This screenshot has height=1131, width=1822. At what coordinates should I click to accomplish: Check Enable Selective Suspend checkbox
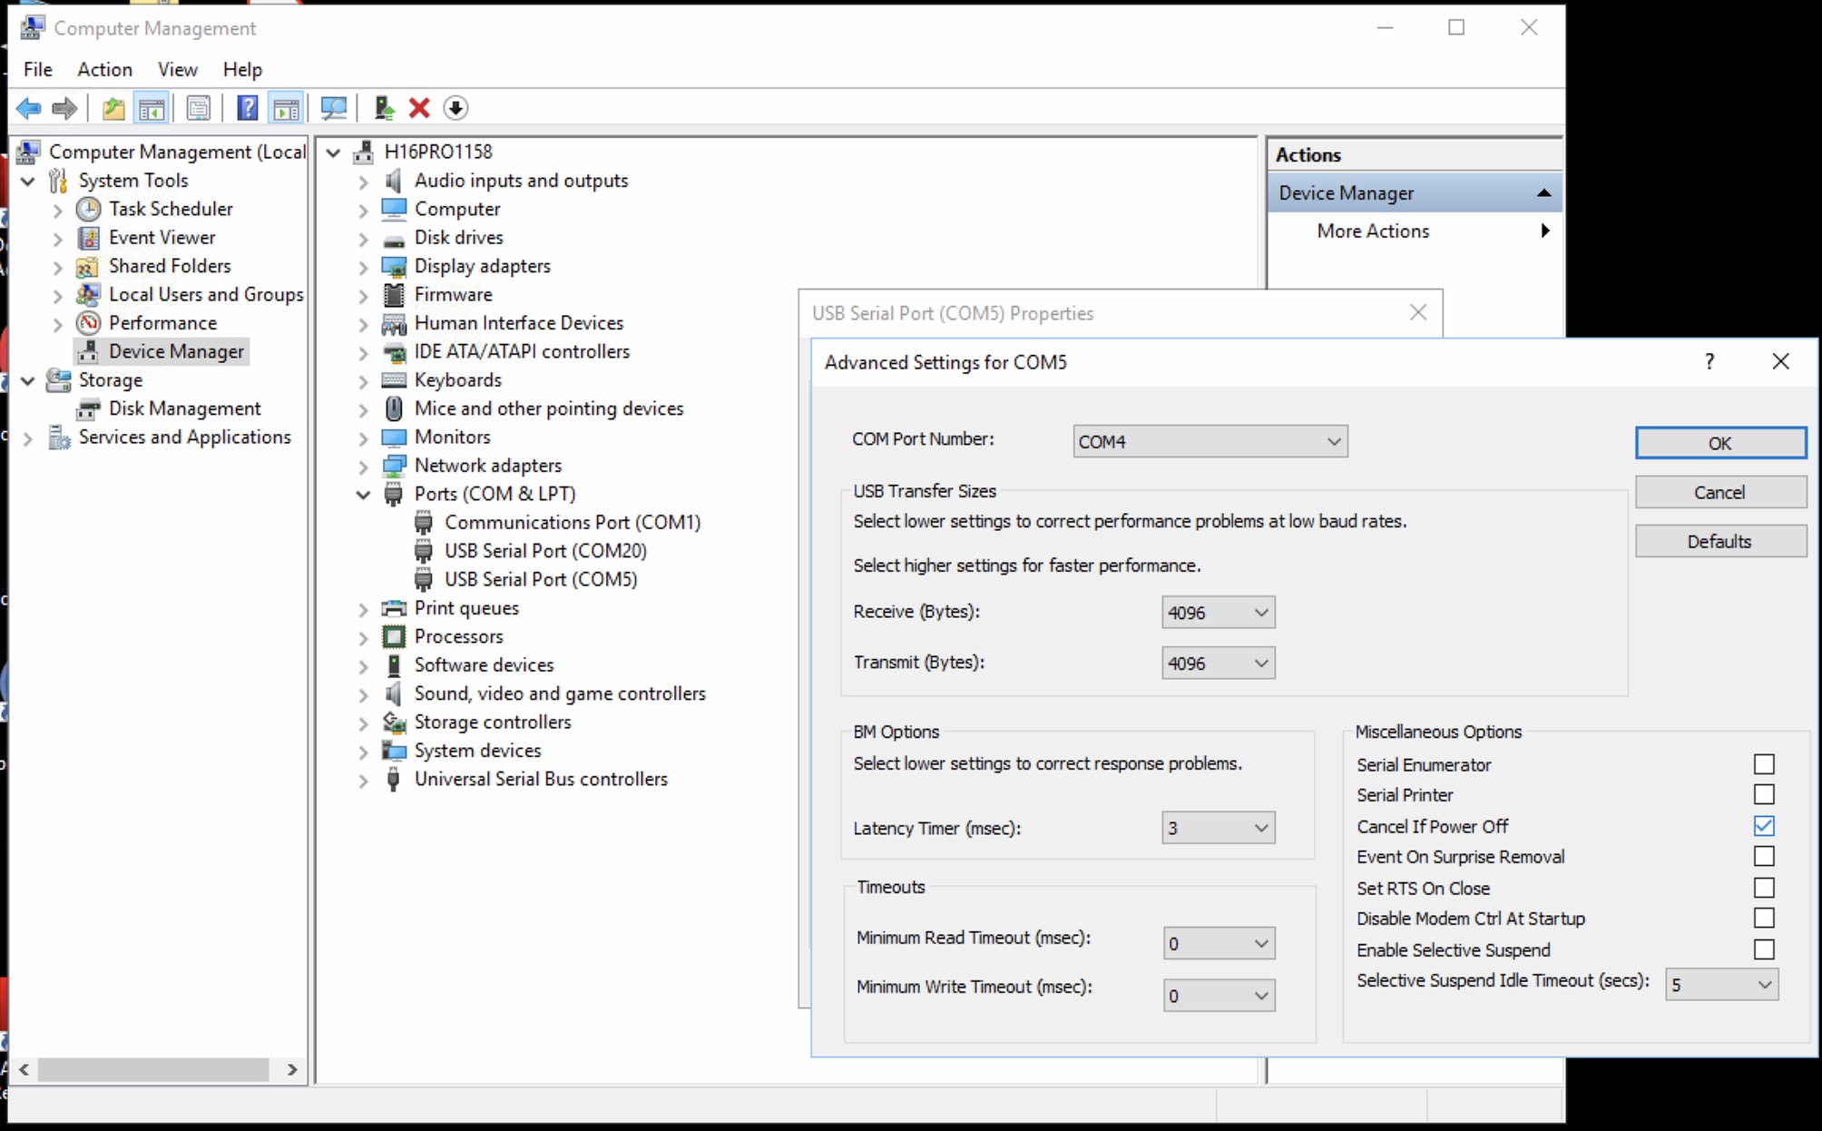coord(1764,949)
